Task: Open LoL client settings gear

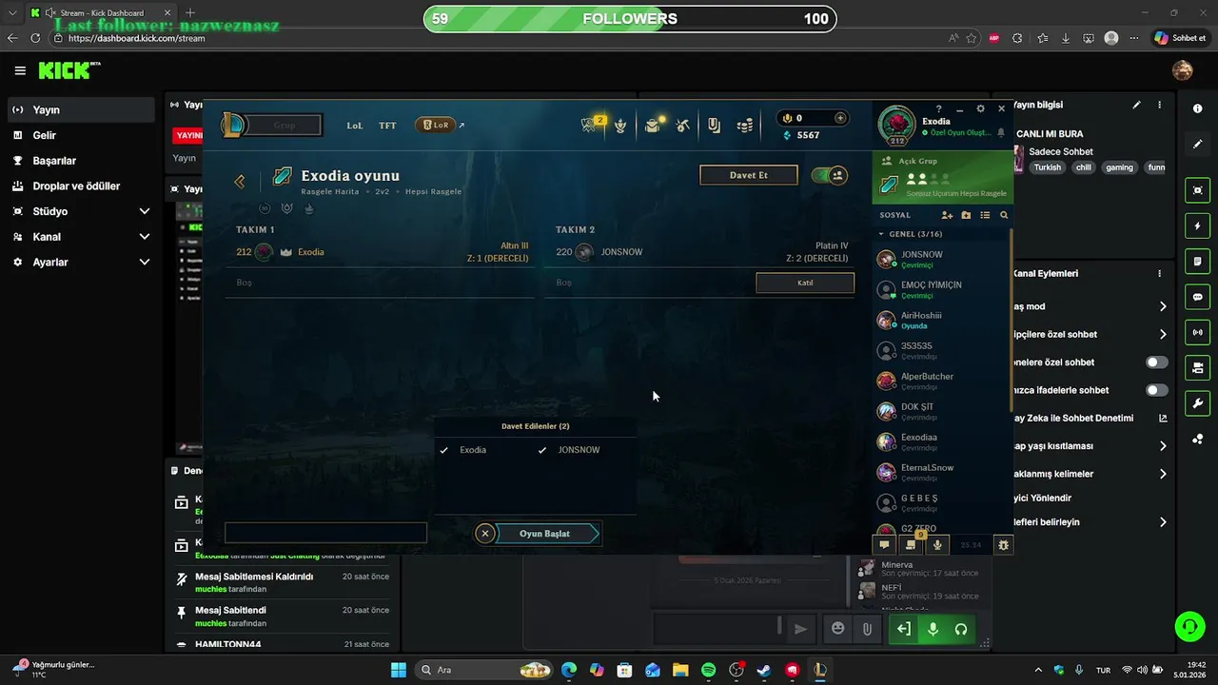Action: [980, 108]
